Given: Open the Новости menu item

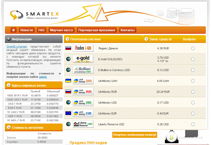Looking at the screenshot, I should click(27, 30).
